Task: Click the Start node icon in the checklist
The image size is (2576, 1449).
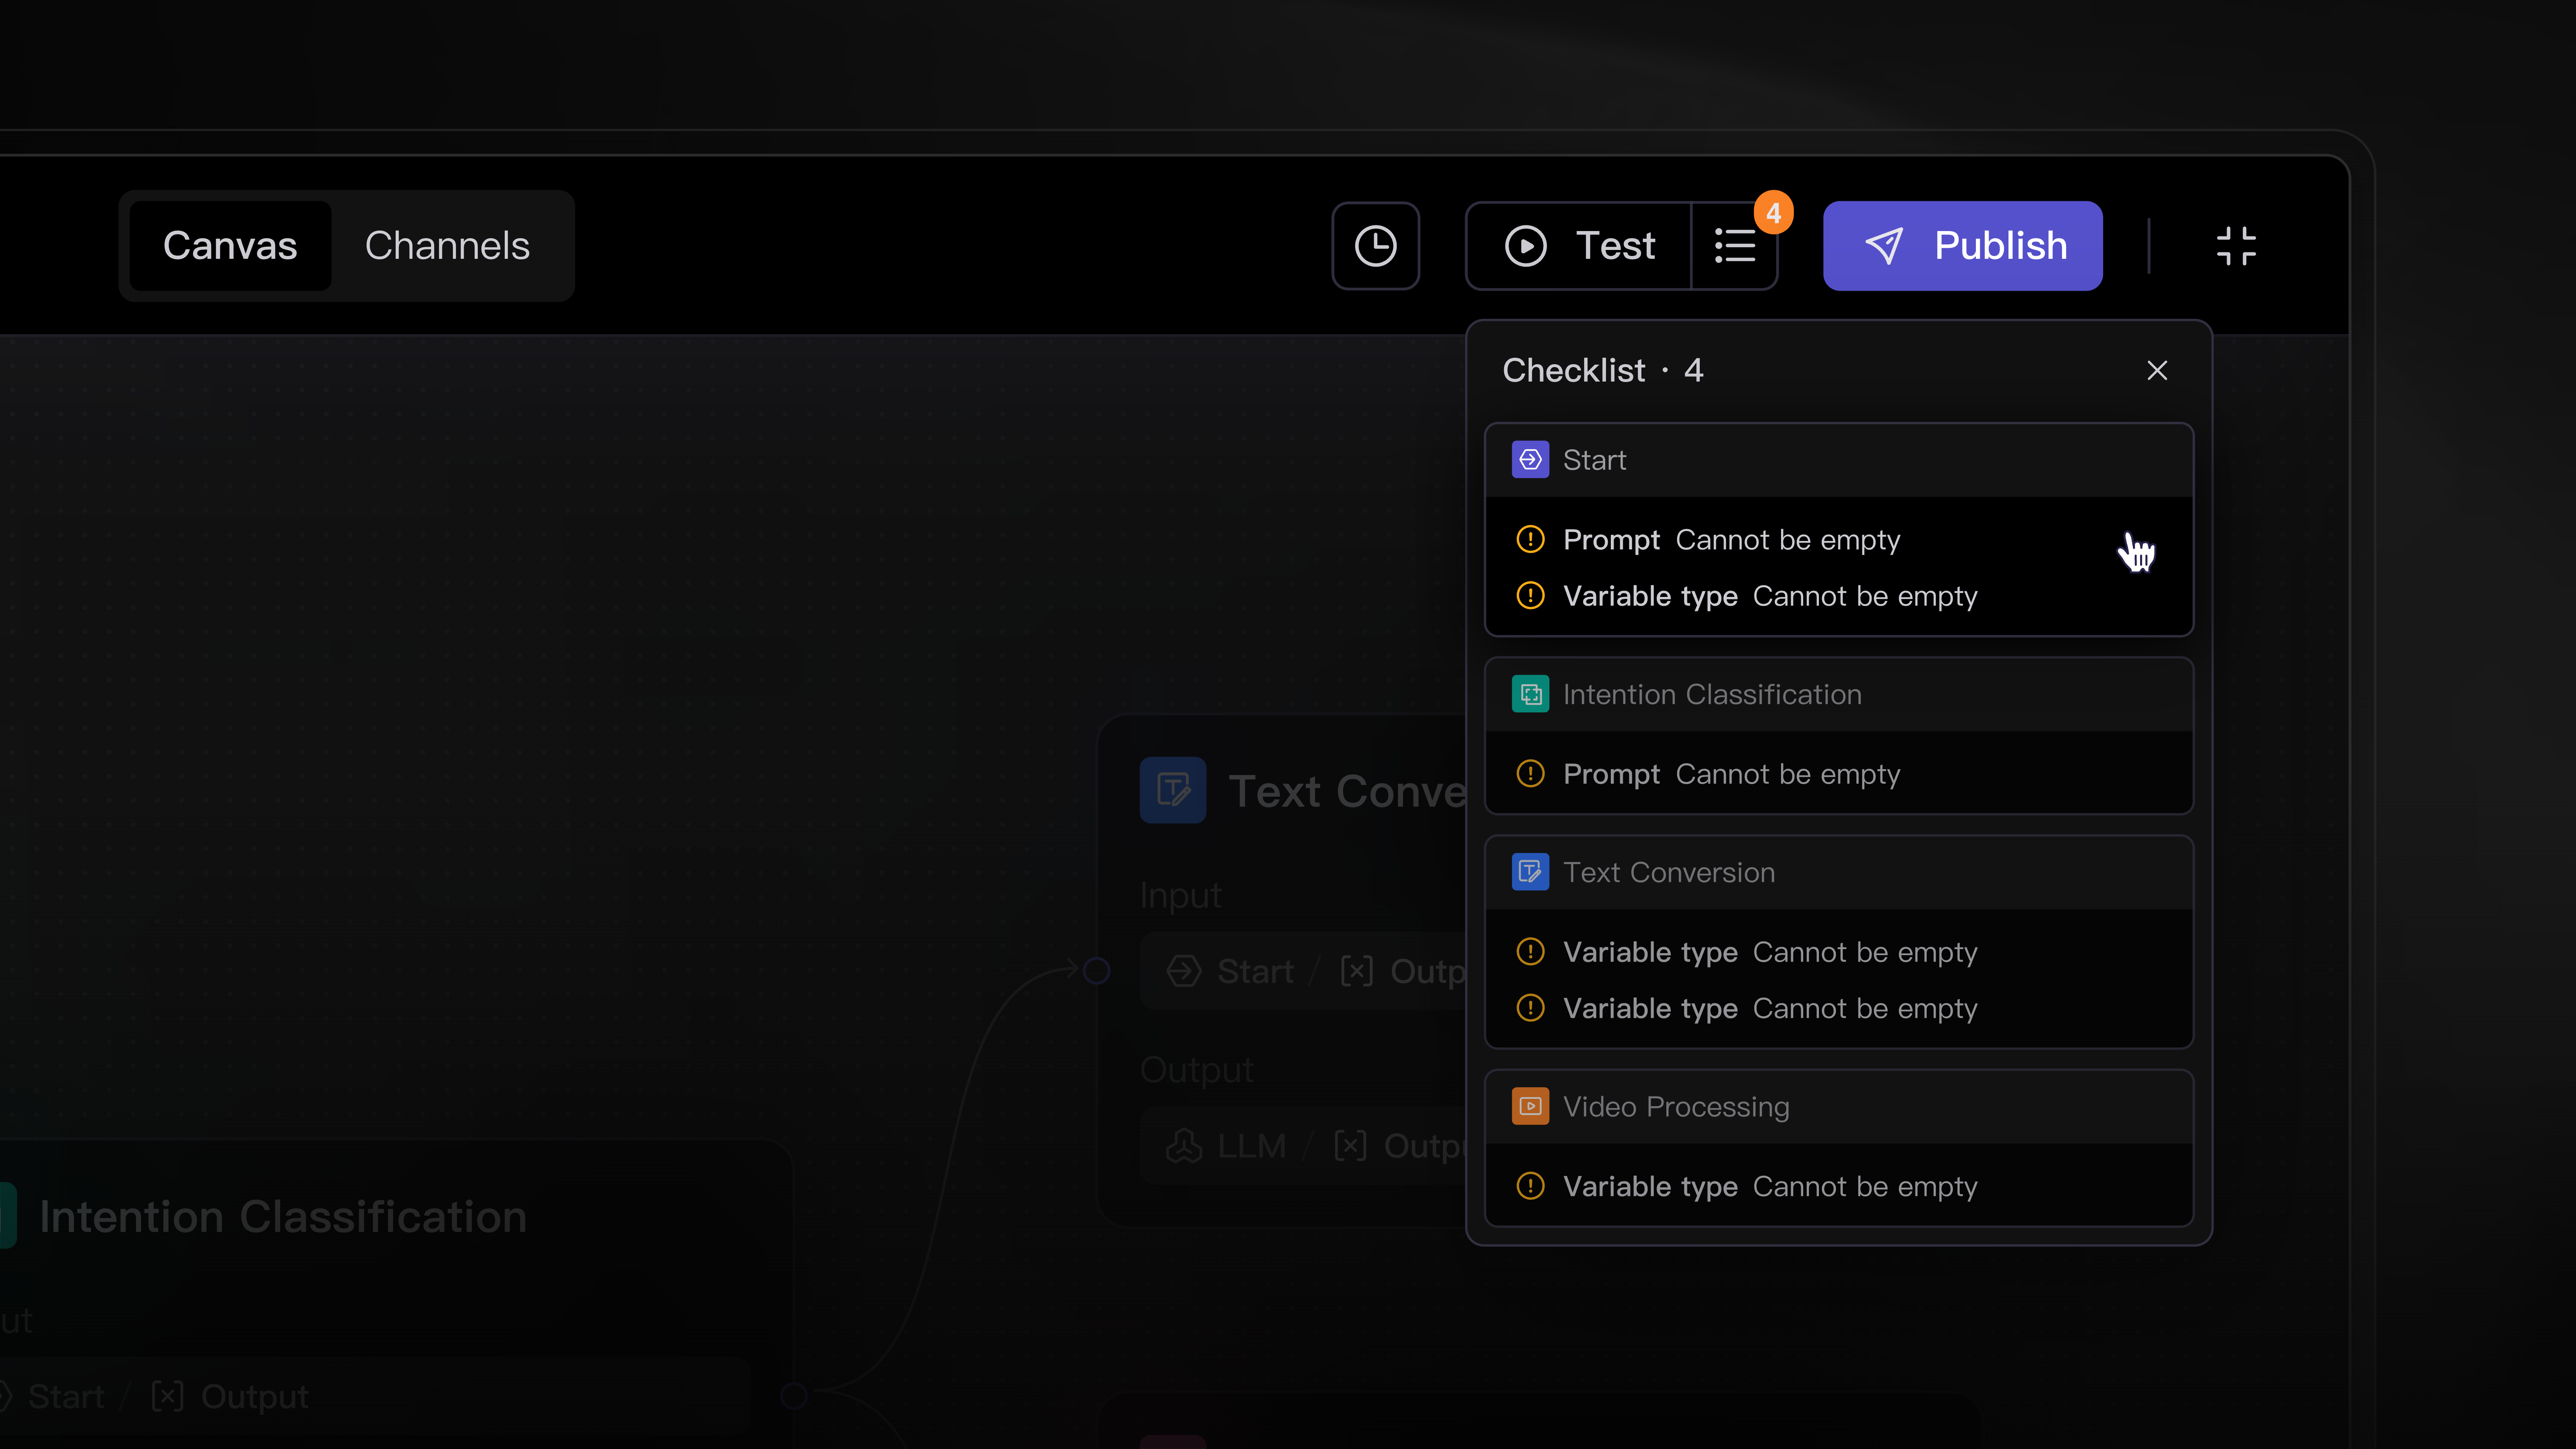Action: tap(1530, 460)
